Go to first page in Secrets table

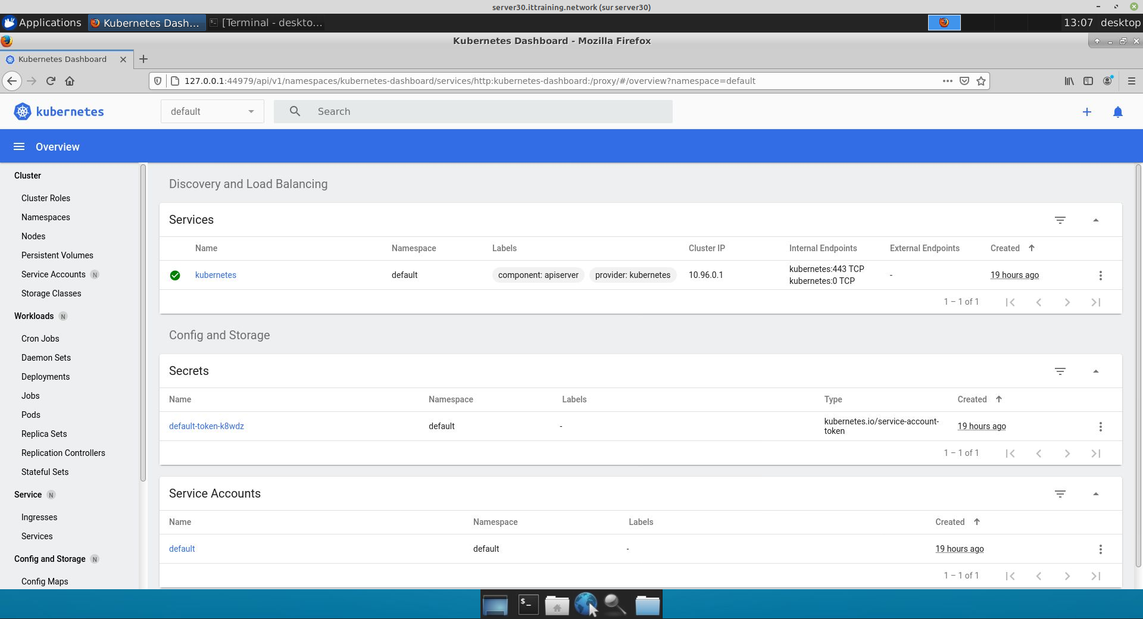point(1010,454)
